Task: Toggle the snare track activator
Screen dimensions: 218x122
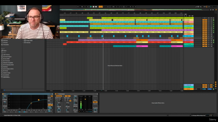Action: click(205, 24)
